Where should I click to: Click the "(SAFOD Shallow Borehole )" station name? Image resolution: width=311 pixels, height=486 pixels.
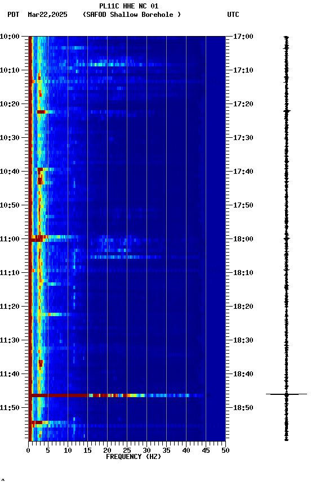131,15
